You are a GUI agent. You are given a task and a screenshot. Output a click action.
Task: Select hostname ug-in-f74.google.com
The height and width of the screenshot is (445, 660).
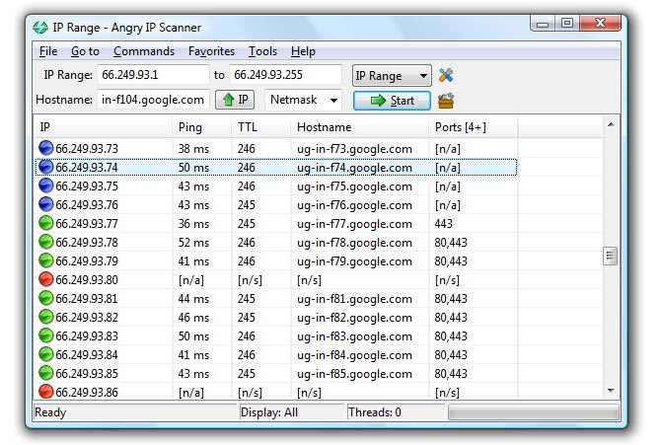click(x=354, y=168)
